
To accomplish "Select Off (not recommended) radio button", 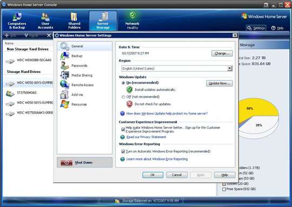I will pyautogui.click(x=123, y=97).
